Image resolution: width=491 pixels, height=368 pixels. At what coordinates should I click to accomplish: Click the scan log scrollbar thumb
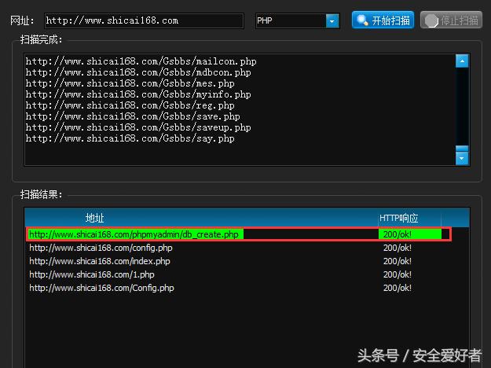pyautogui.click(x=462, y=149)
